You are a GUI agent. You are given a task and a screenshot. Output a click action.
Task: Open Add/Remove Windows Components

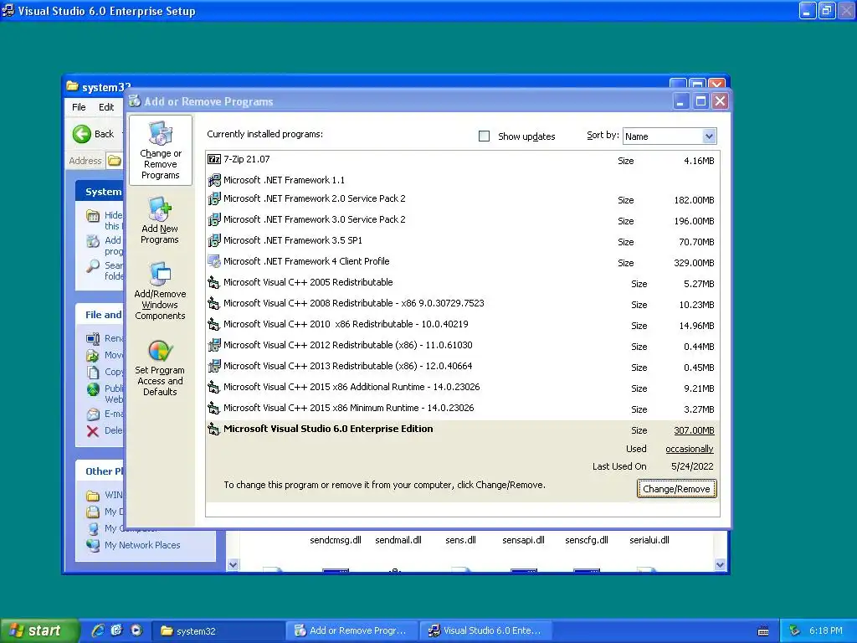160,291
